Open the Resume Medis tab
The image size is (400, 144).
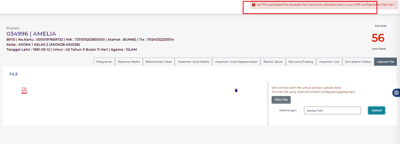(129, 62)
